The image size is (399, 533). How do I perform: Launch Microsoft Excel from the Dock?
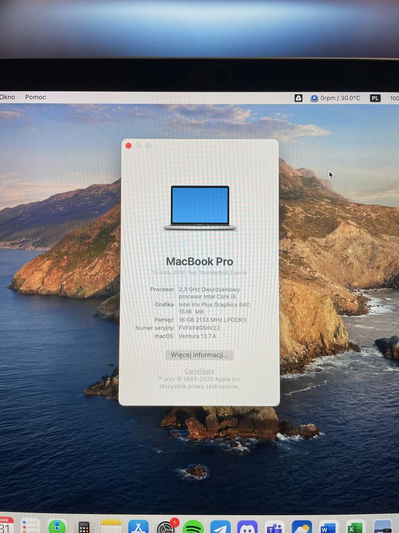(x=355, y=527)
